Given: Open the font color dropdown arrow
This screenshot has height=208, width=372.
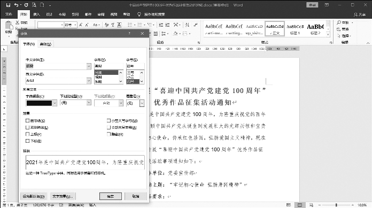Looking at the screenshot, I should (55, 103).
